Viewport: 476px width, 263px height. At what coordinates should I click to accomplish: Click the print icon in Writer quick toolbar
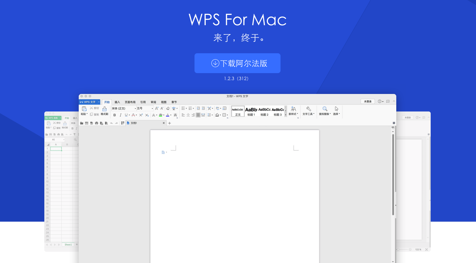[97, 123]
